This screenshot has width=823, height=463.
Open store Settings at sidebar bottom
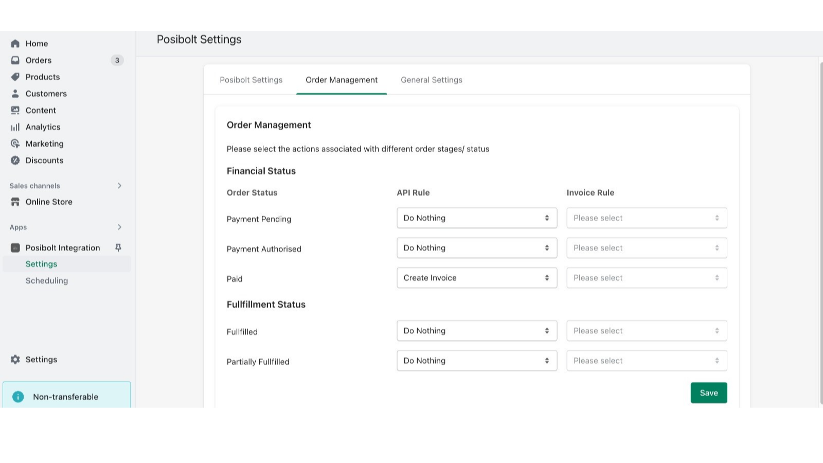[x=41, y=360]
